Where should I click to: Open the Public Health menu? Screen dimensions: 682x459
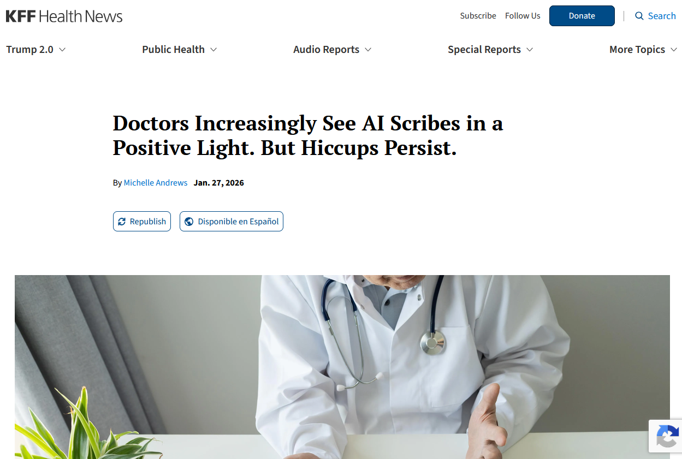pyautogui.click(x=173, y=50)
